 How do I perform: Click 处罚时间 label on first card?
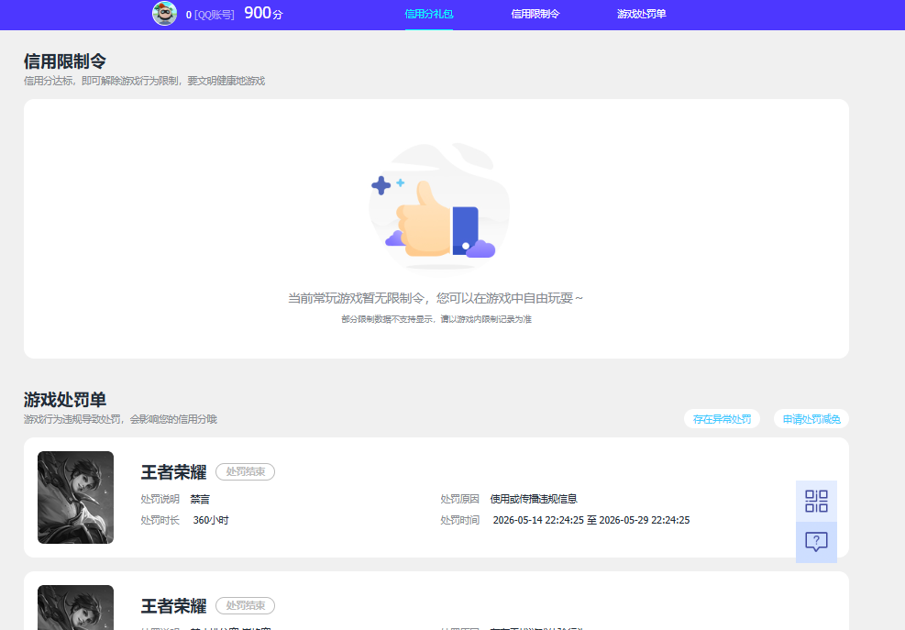(460, 520)
